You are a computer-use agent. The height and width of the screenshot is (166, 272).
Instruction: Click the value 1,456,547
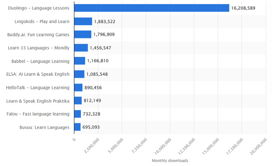pos(100,48)
